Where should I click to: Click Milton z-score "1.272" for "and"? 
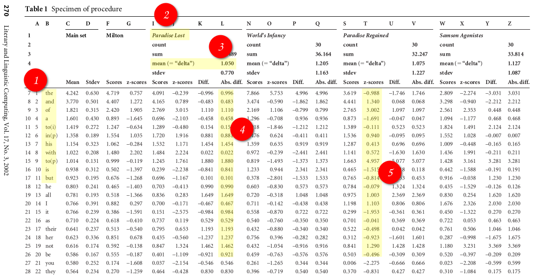[x=137, y=102]
